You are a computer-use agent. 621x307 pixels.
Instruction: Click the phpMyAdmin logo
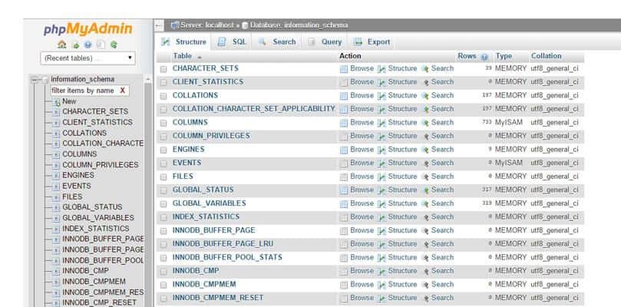88,29
